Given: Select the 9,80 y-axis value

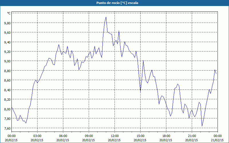Looking at the screenshot, I should coord(7,23).
